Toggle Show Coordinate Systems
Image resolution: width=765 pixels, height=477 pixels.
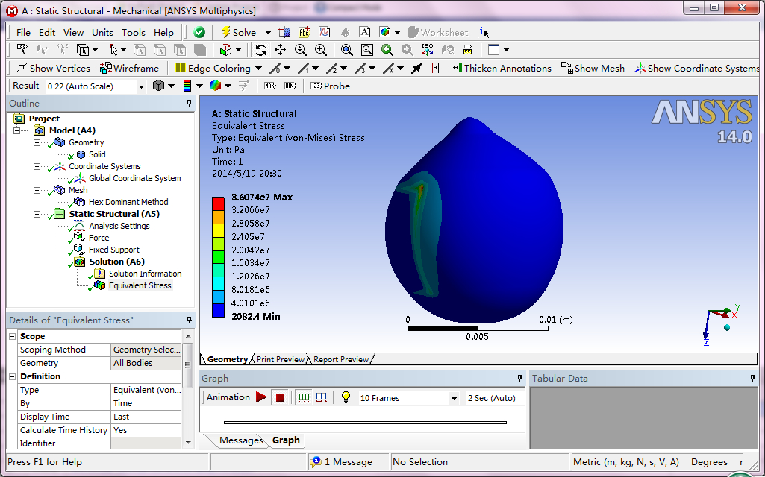tap(698, 69)
